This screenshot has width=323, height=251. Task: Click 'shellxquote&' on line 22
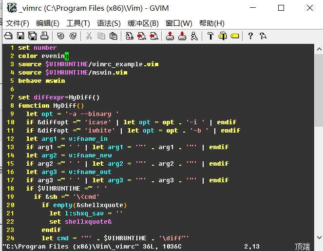88,222
